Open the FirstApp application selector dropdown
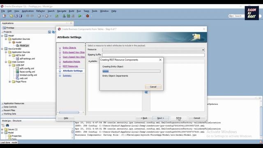263x148 pixels. pos(28,28)
